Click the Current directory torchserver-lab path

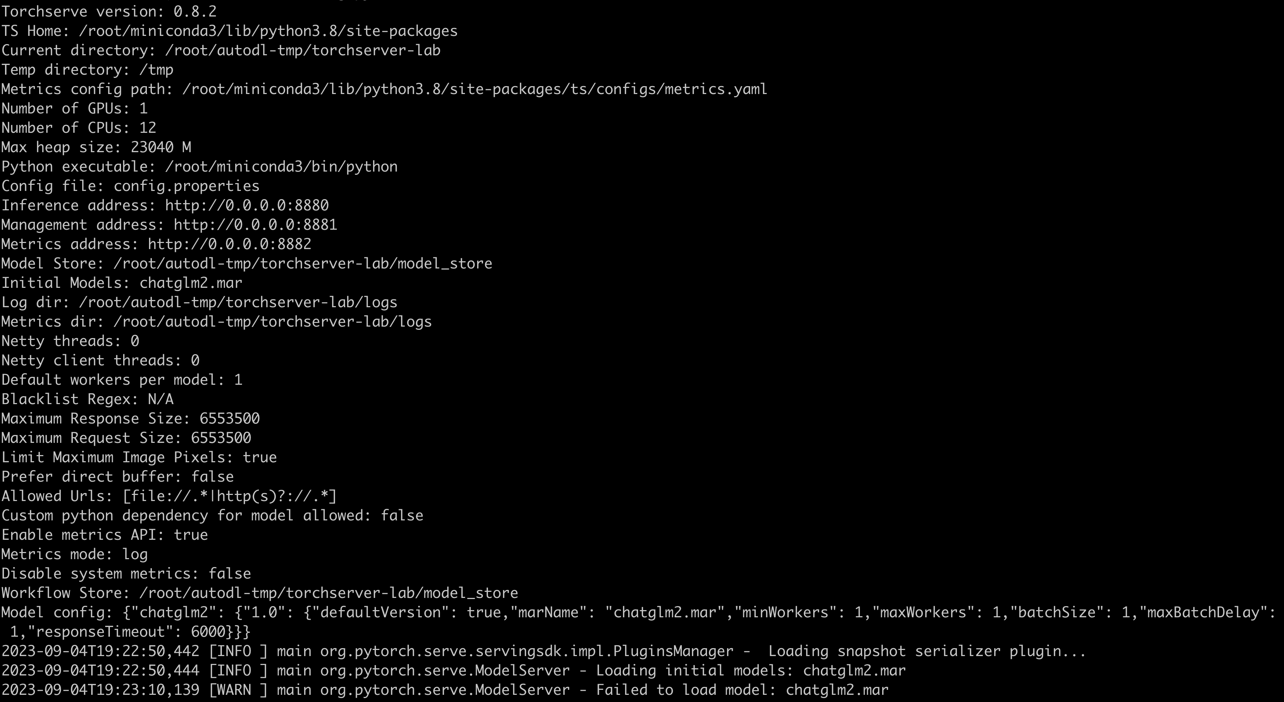[303, 50]
